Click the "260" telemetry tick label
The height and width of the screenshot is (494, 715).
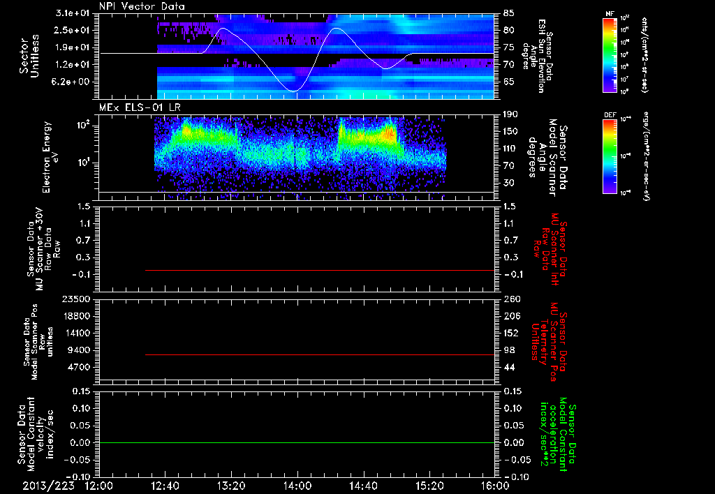click(x=512, y=299)
